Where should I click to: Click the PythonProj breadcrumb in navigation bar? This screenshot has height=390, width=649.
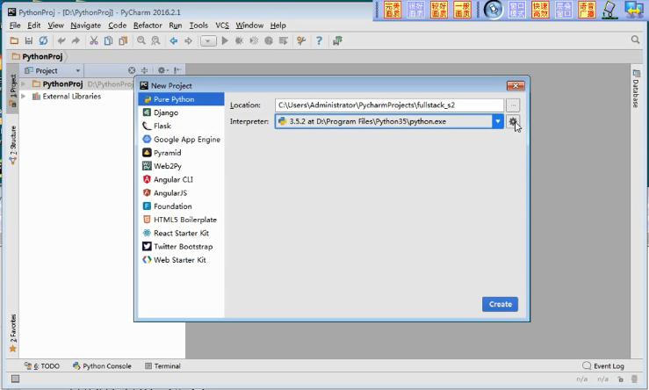click(37, 57)
